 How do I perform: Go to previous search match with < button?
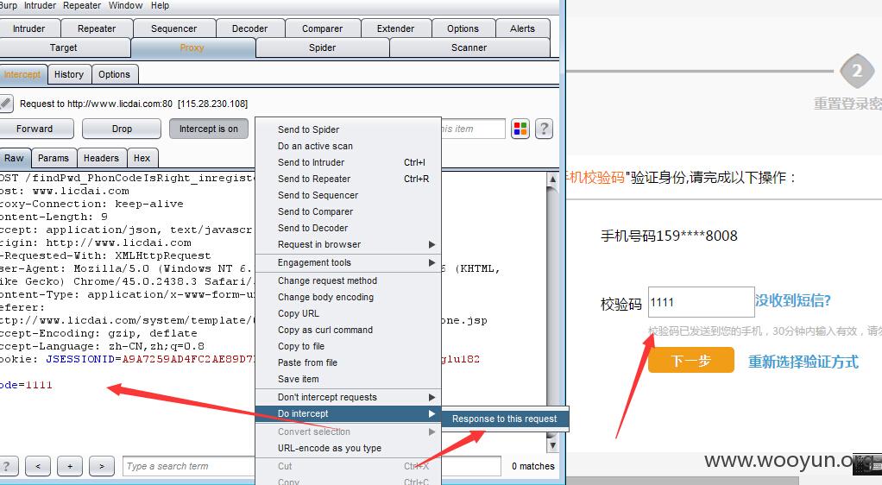click(38, 466)
